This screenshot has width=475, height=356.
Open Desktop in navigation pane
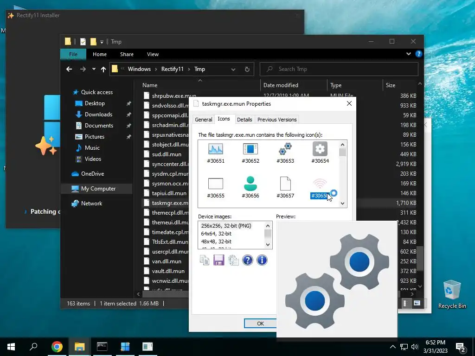(x=95, y=103)
